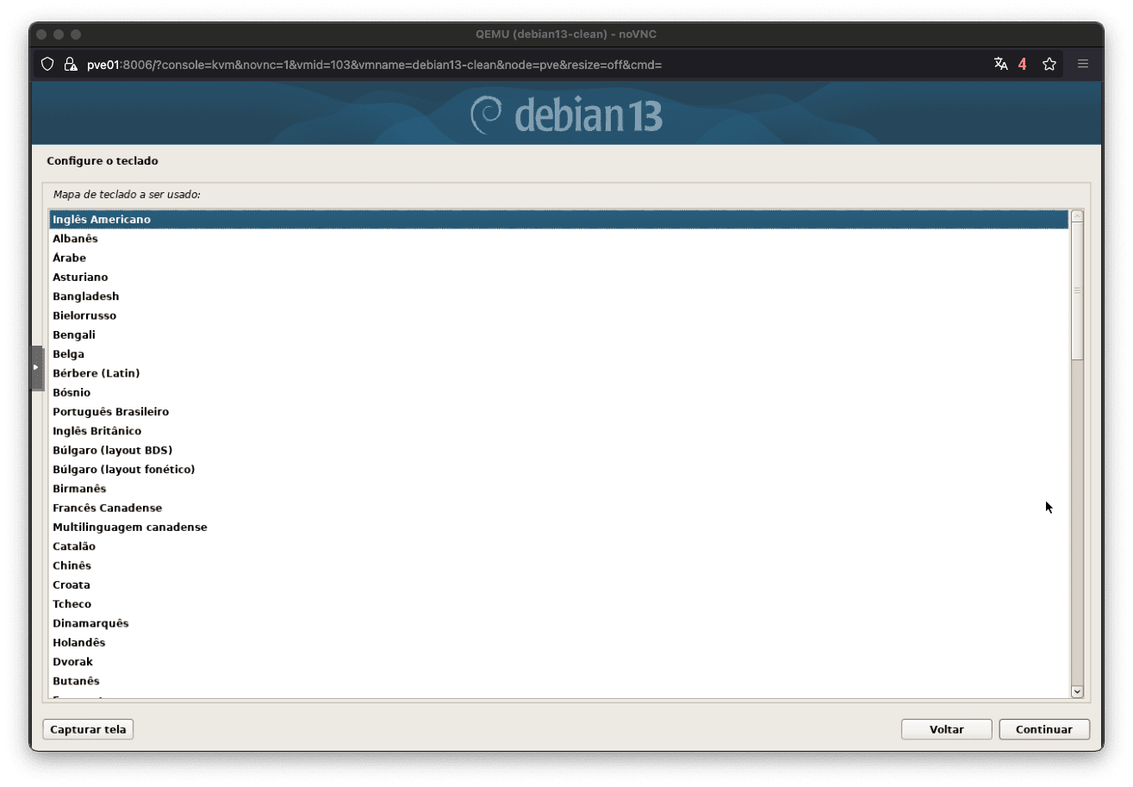This screenshot has width=1133, height=787.
Task: Click the scrollbar down arrow
Action: (1076, 691)
